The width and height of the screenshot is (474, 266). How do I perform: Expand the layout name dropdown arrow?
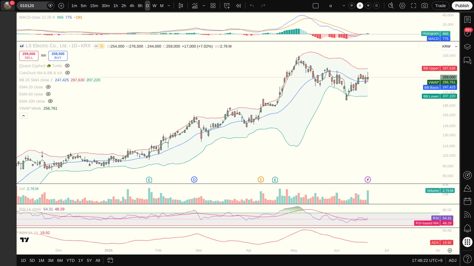tap(344, 6)
